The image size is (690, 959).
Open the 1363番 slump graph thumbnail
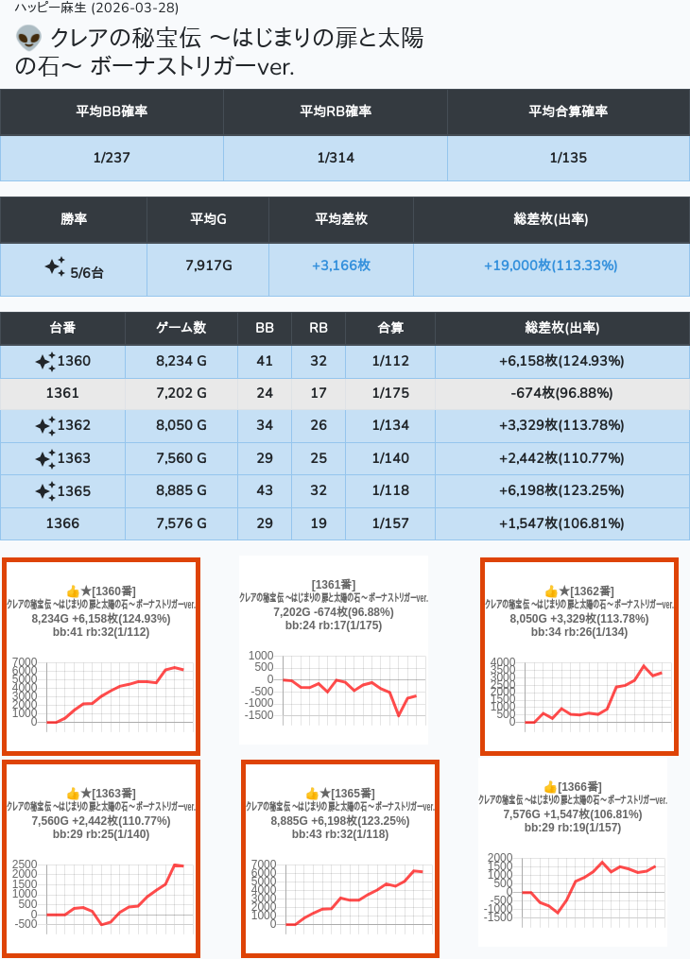coord(100,858)
